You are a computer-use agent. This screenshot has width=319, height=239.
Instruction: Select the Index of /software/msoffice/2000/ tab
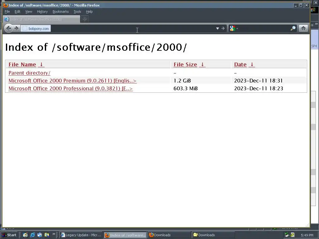[x=41, y=19]
